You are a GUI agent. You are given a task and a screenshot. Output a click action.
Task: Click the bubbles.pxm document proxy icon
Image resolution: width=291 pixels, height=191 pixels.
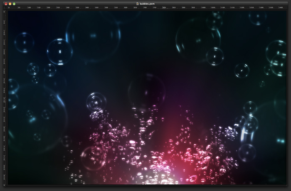138,3
